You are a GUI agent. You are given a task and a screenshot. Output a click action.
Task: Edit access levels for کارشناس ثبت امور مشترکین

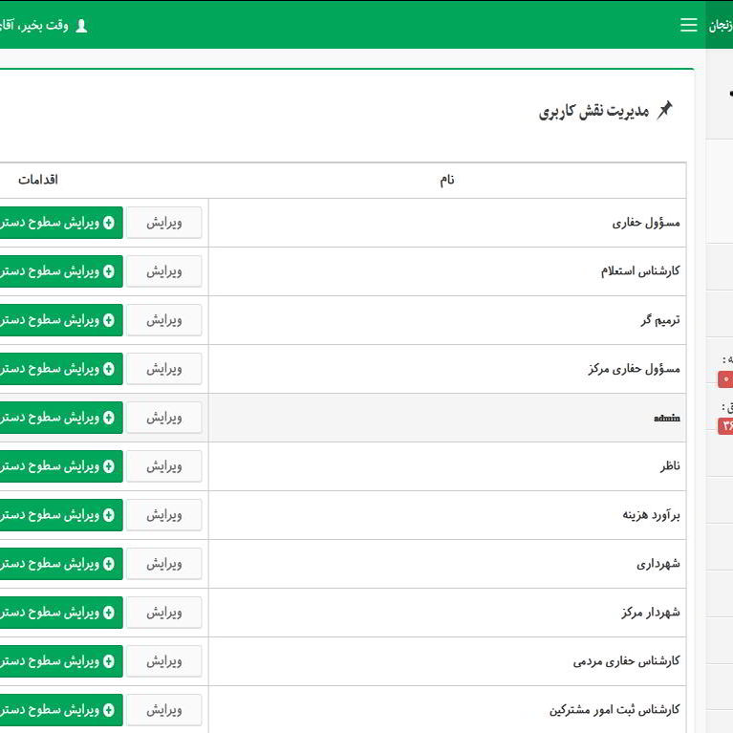tap(57, 710)
